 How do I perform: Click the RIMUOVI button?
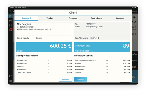81,79
